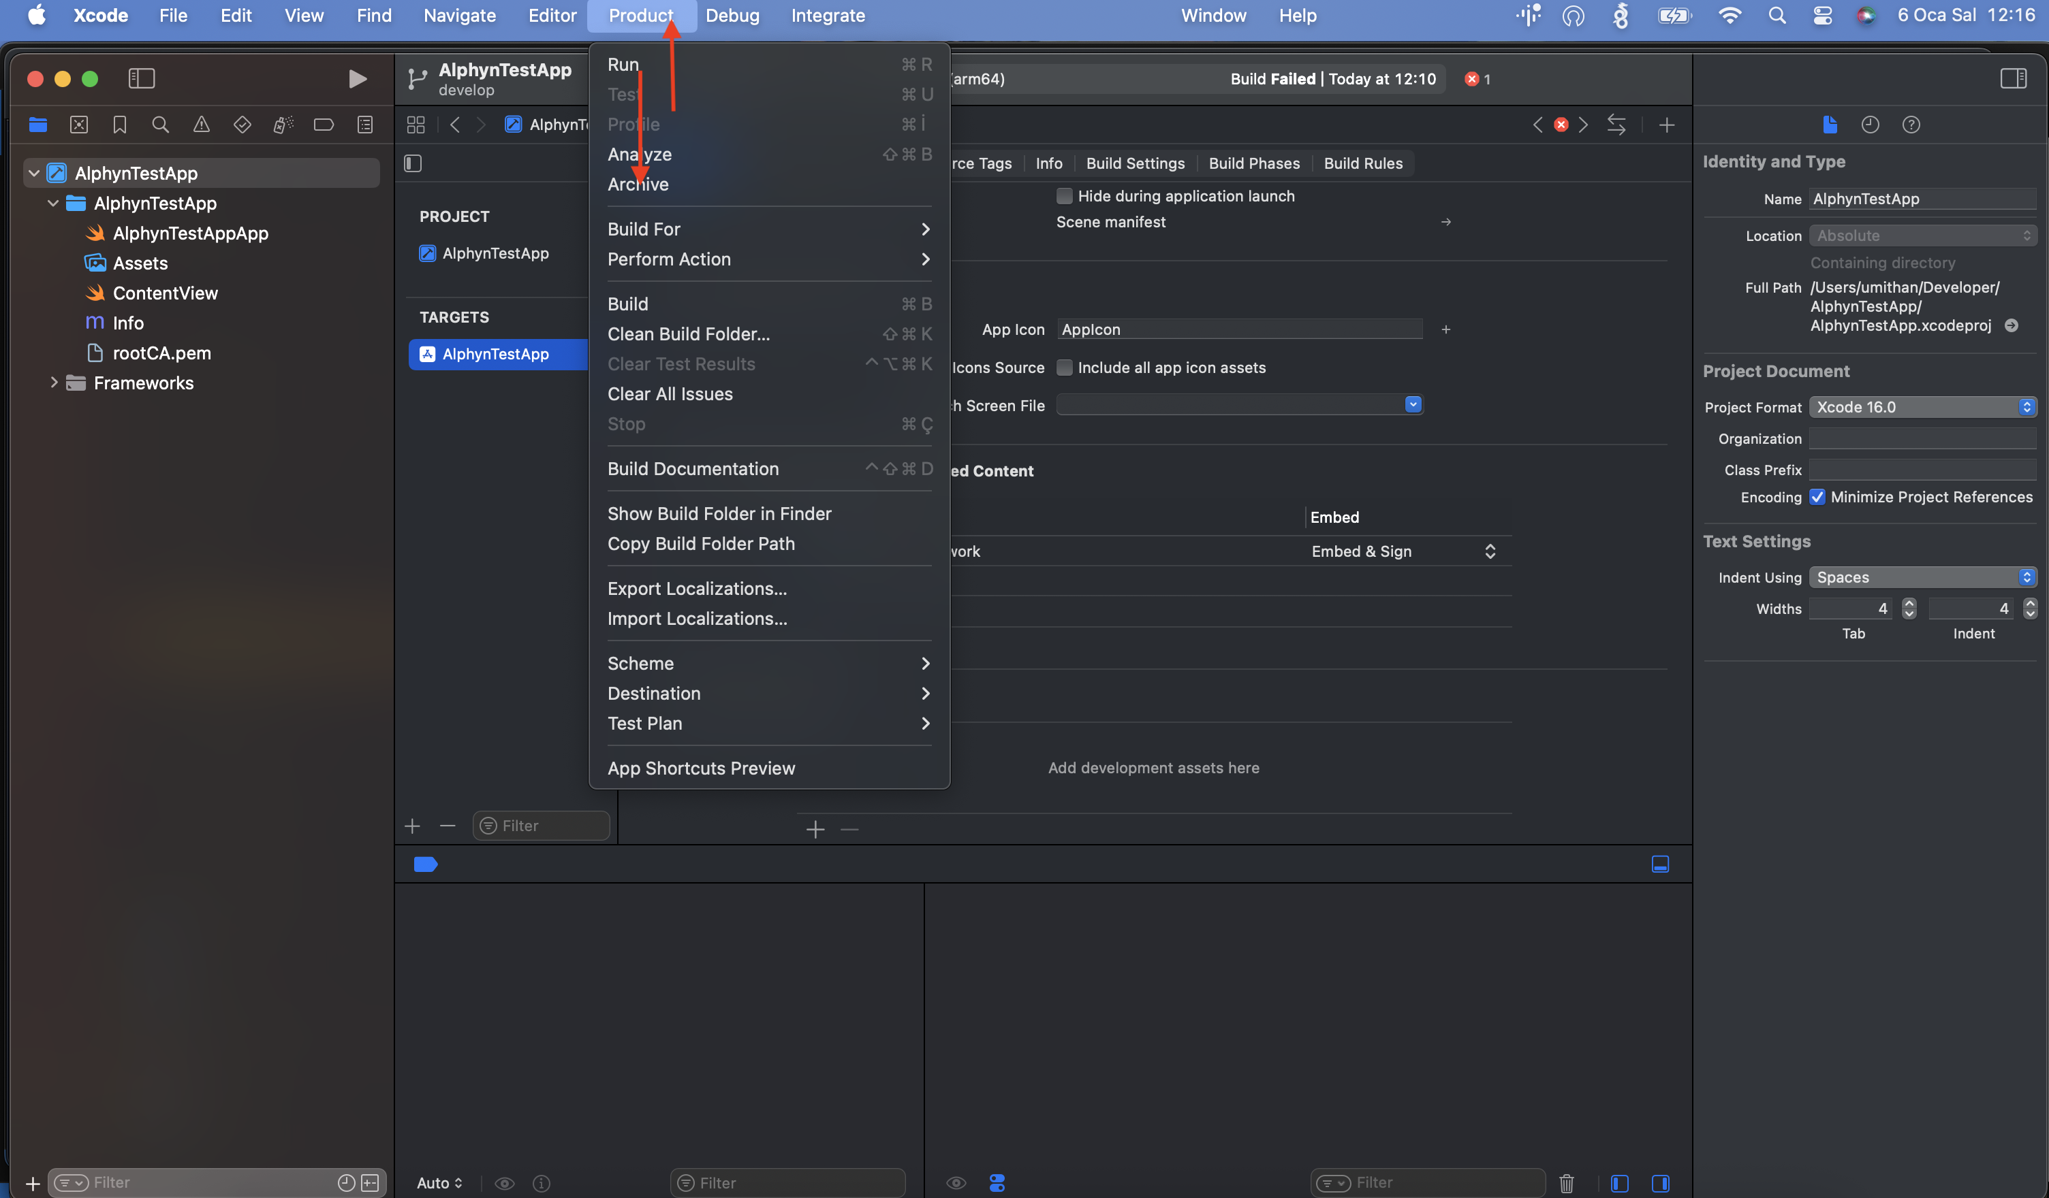Image resolution: width=2049 pixels, height=1198 pixels.
Task: Toggle Hide during application launch checkbox
Action: point(1063,196)
